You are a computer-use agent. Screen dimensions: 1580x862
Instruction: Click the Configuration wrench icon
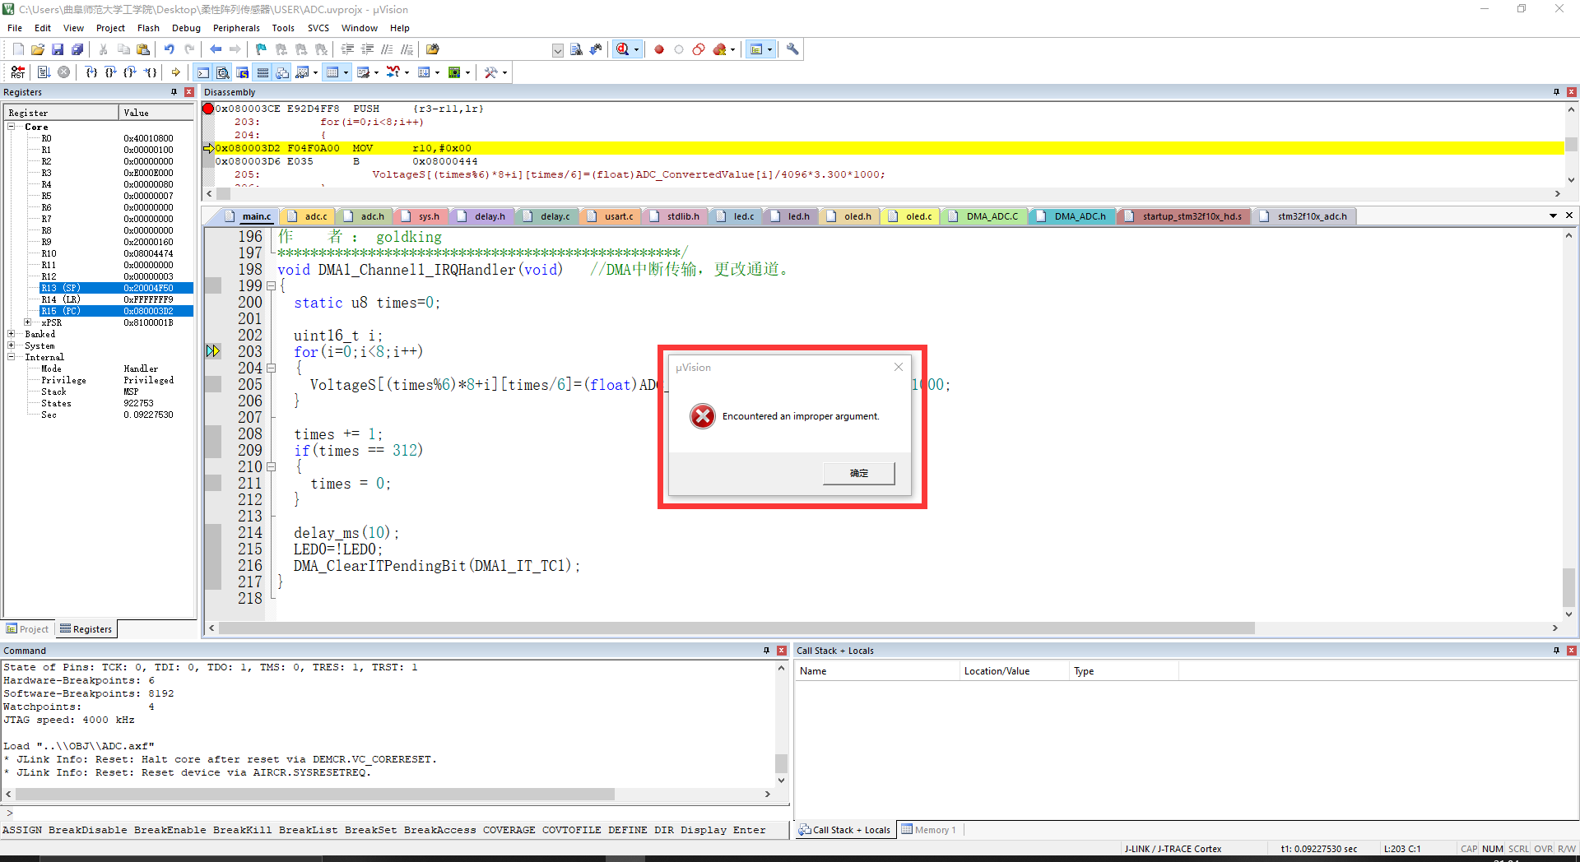click(x=792, y=49)
